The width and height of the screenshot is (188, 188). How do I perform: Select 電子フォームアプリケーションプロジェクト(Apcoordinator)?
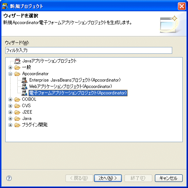tap(78, 93)
